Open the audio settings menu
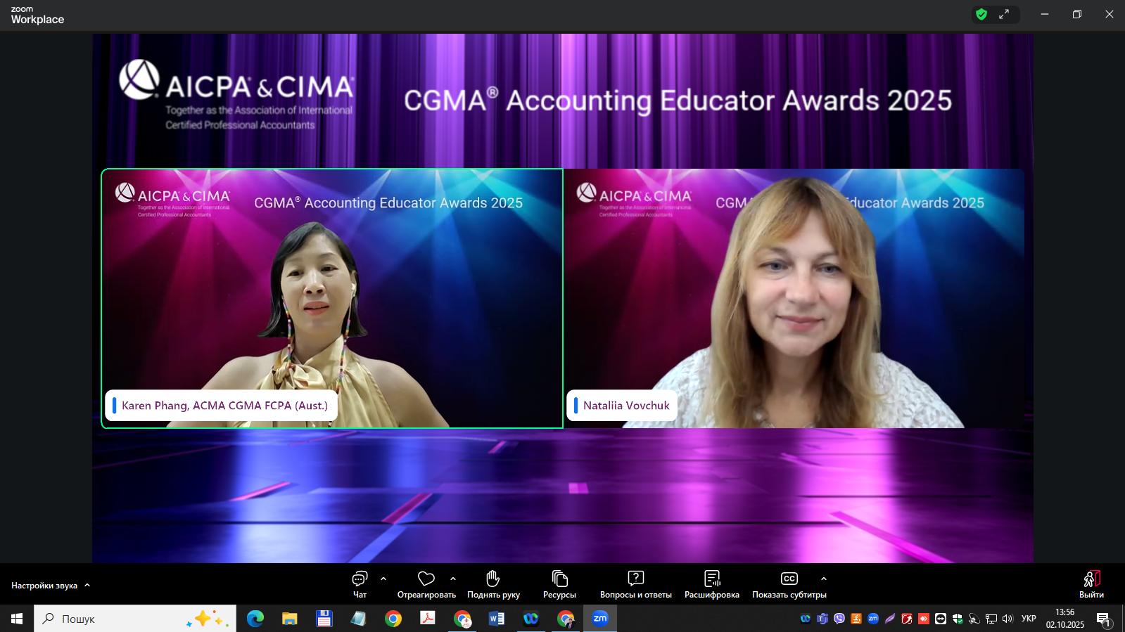This screenshot has height=632, width=1125. 51,585
